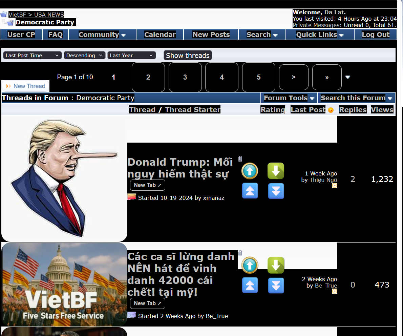
Task: Click go-to-last-post icon under Be_True
Action: 335,291
